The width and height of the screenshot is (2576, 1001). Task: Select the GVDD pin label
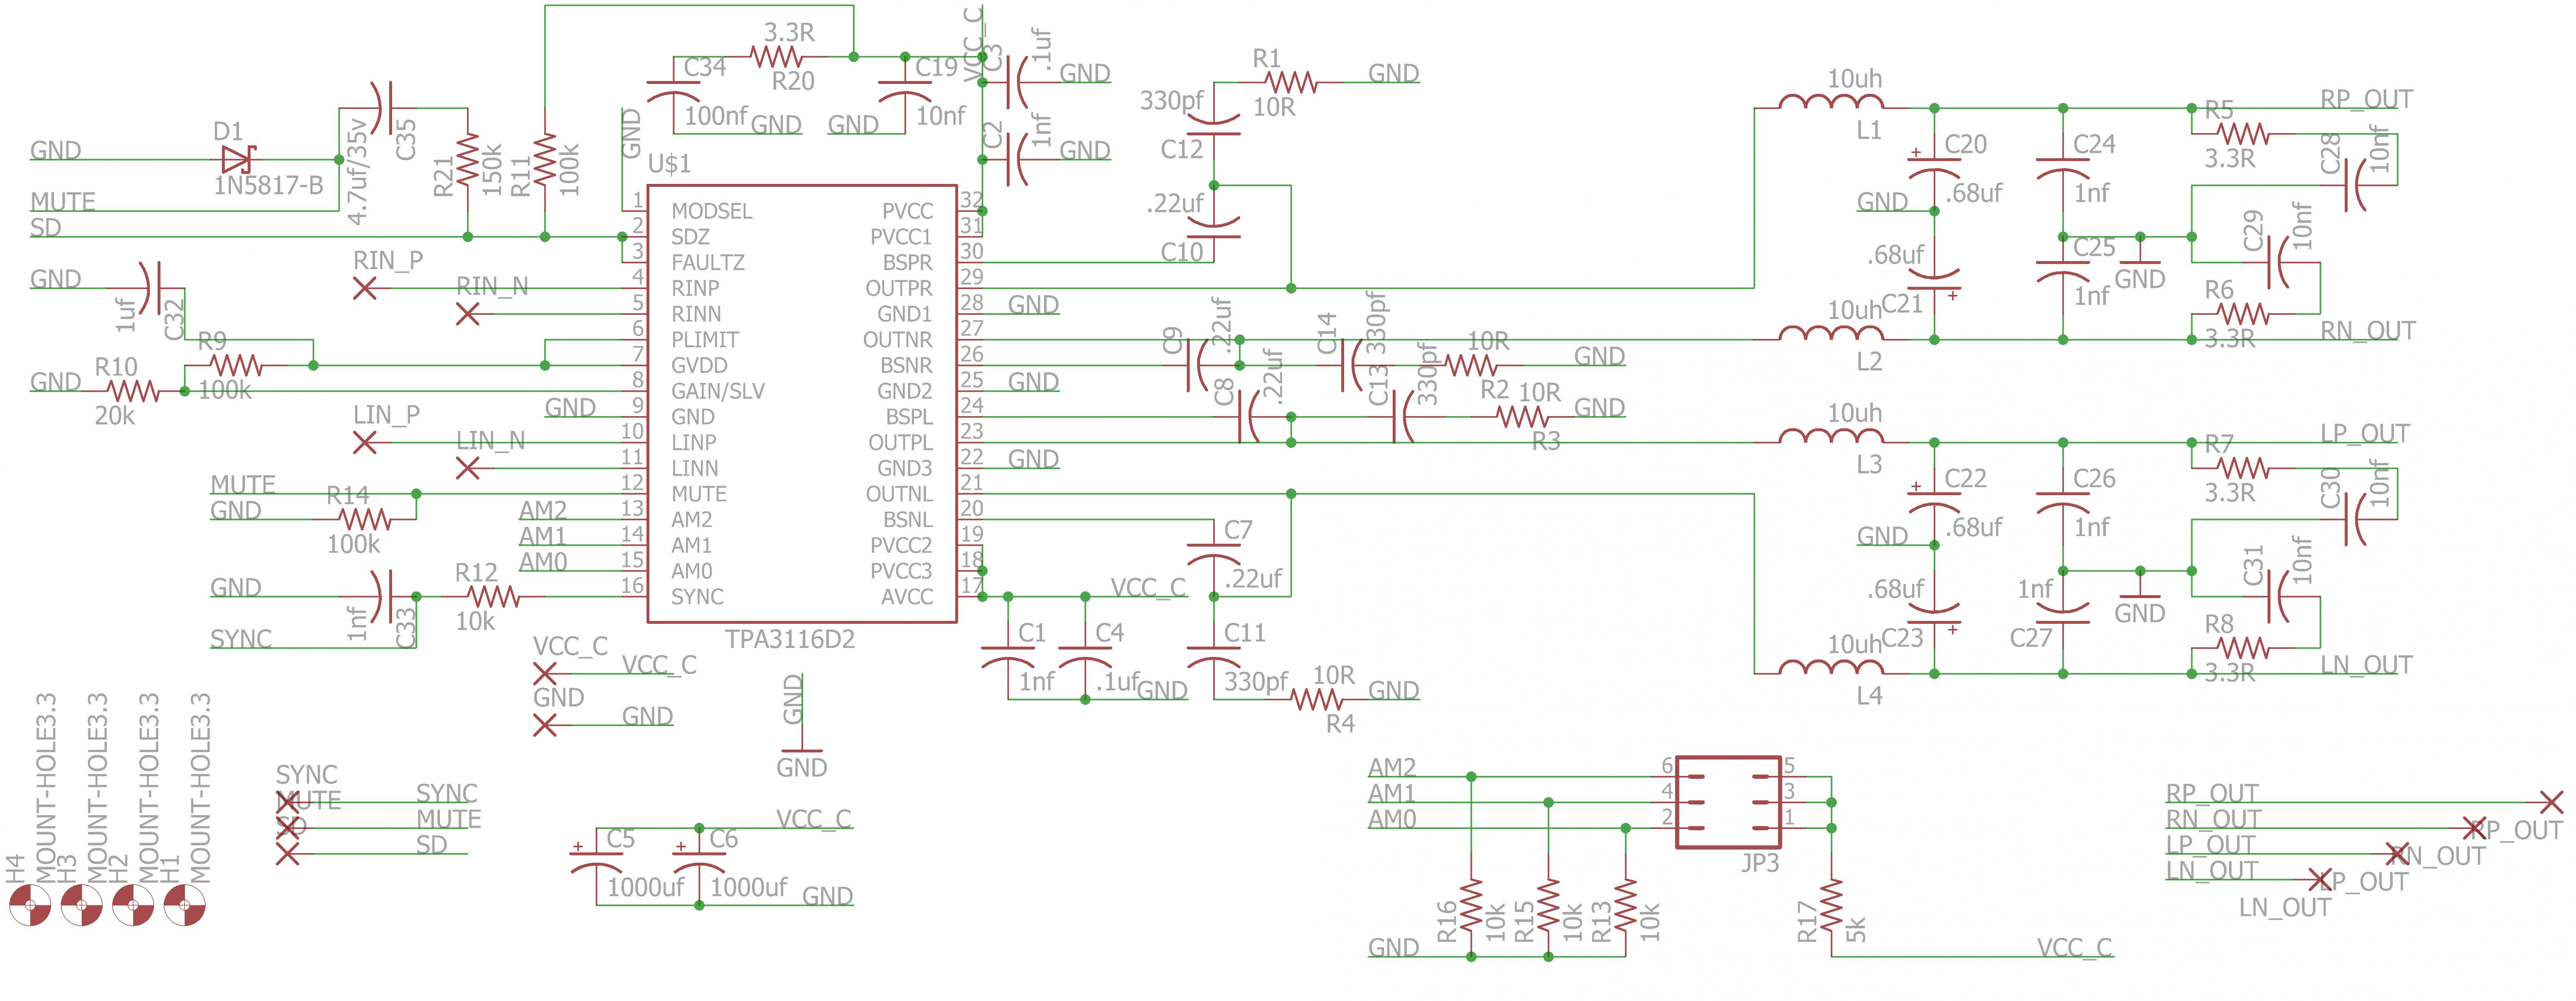tap(699, 365)
